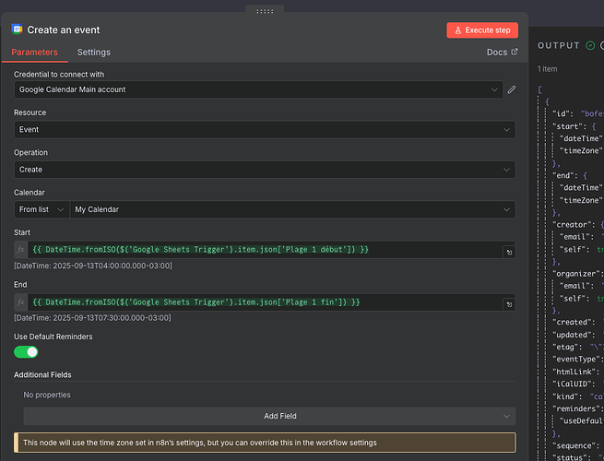Select the Parameters tab
604x461 pixels.
(35, 53)
